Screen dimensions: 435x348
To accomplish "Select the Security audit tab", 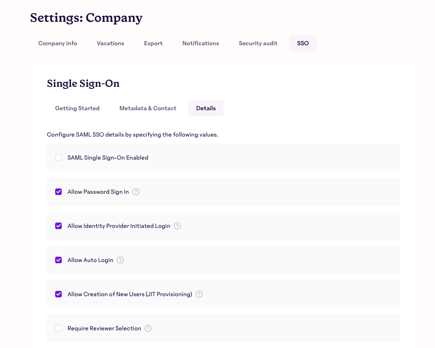I will pyautogui.click(x=258, y=43).
